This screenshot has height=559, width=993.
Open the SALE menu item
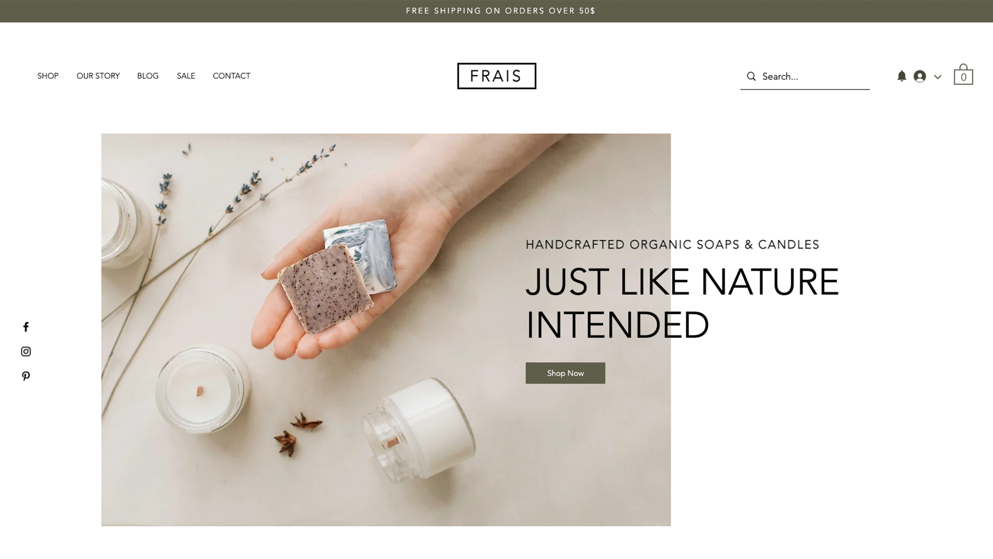coord(186,76)
